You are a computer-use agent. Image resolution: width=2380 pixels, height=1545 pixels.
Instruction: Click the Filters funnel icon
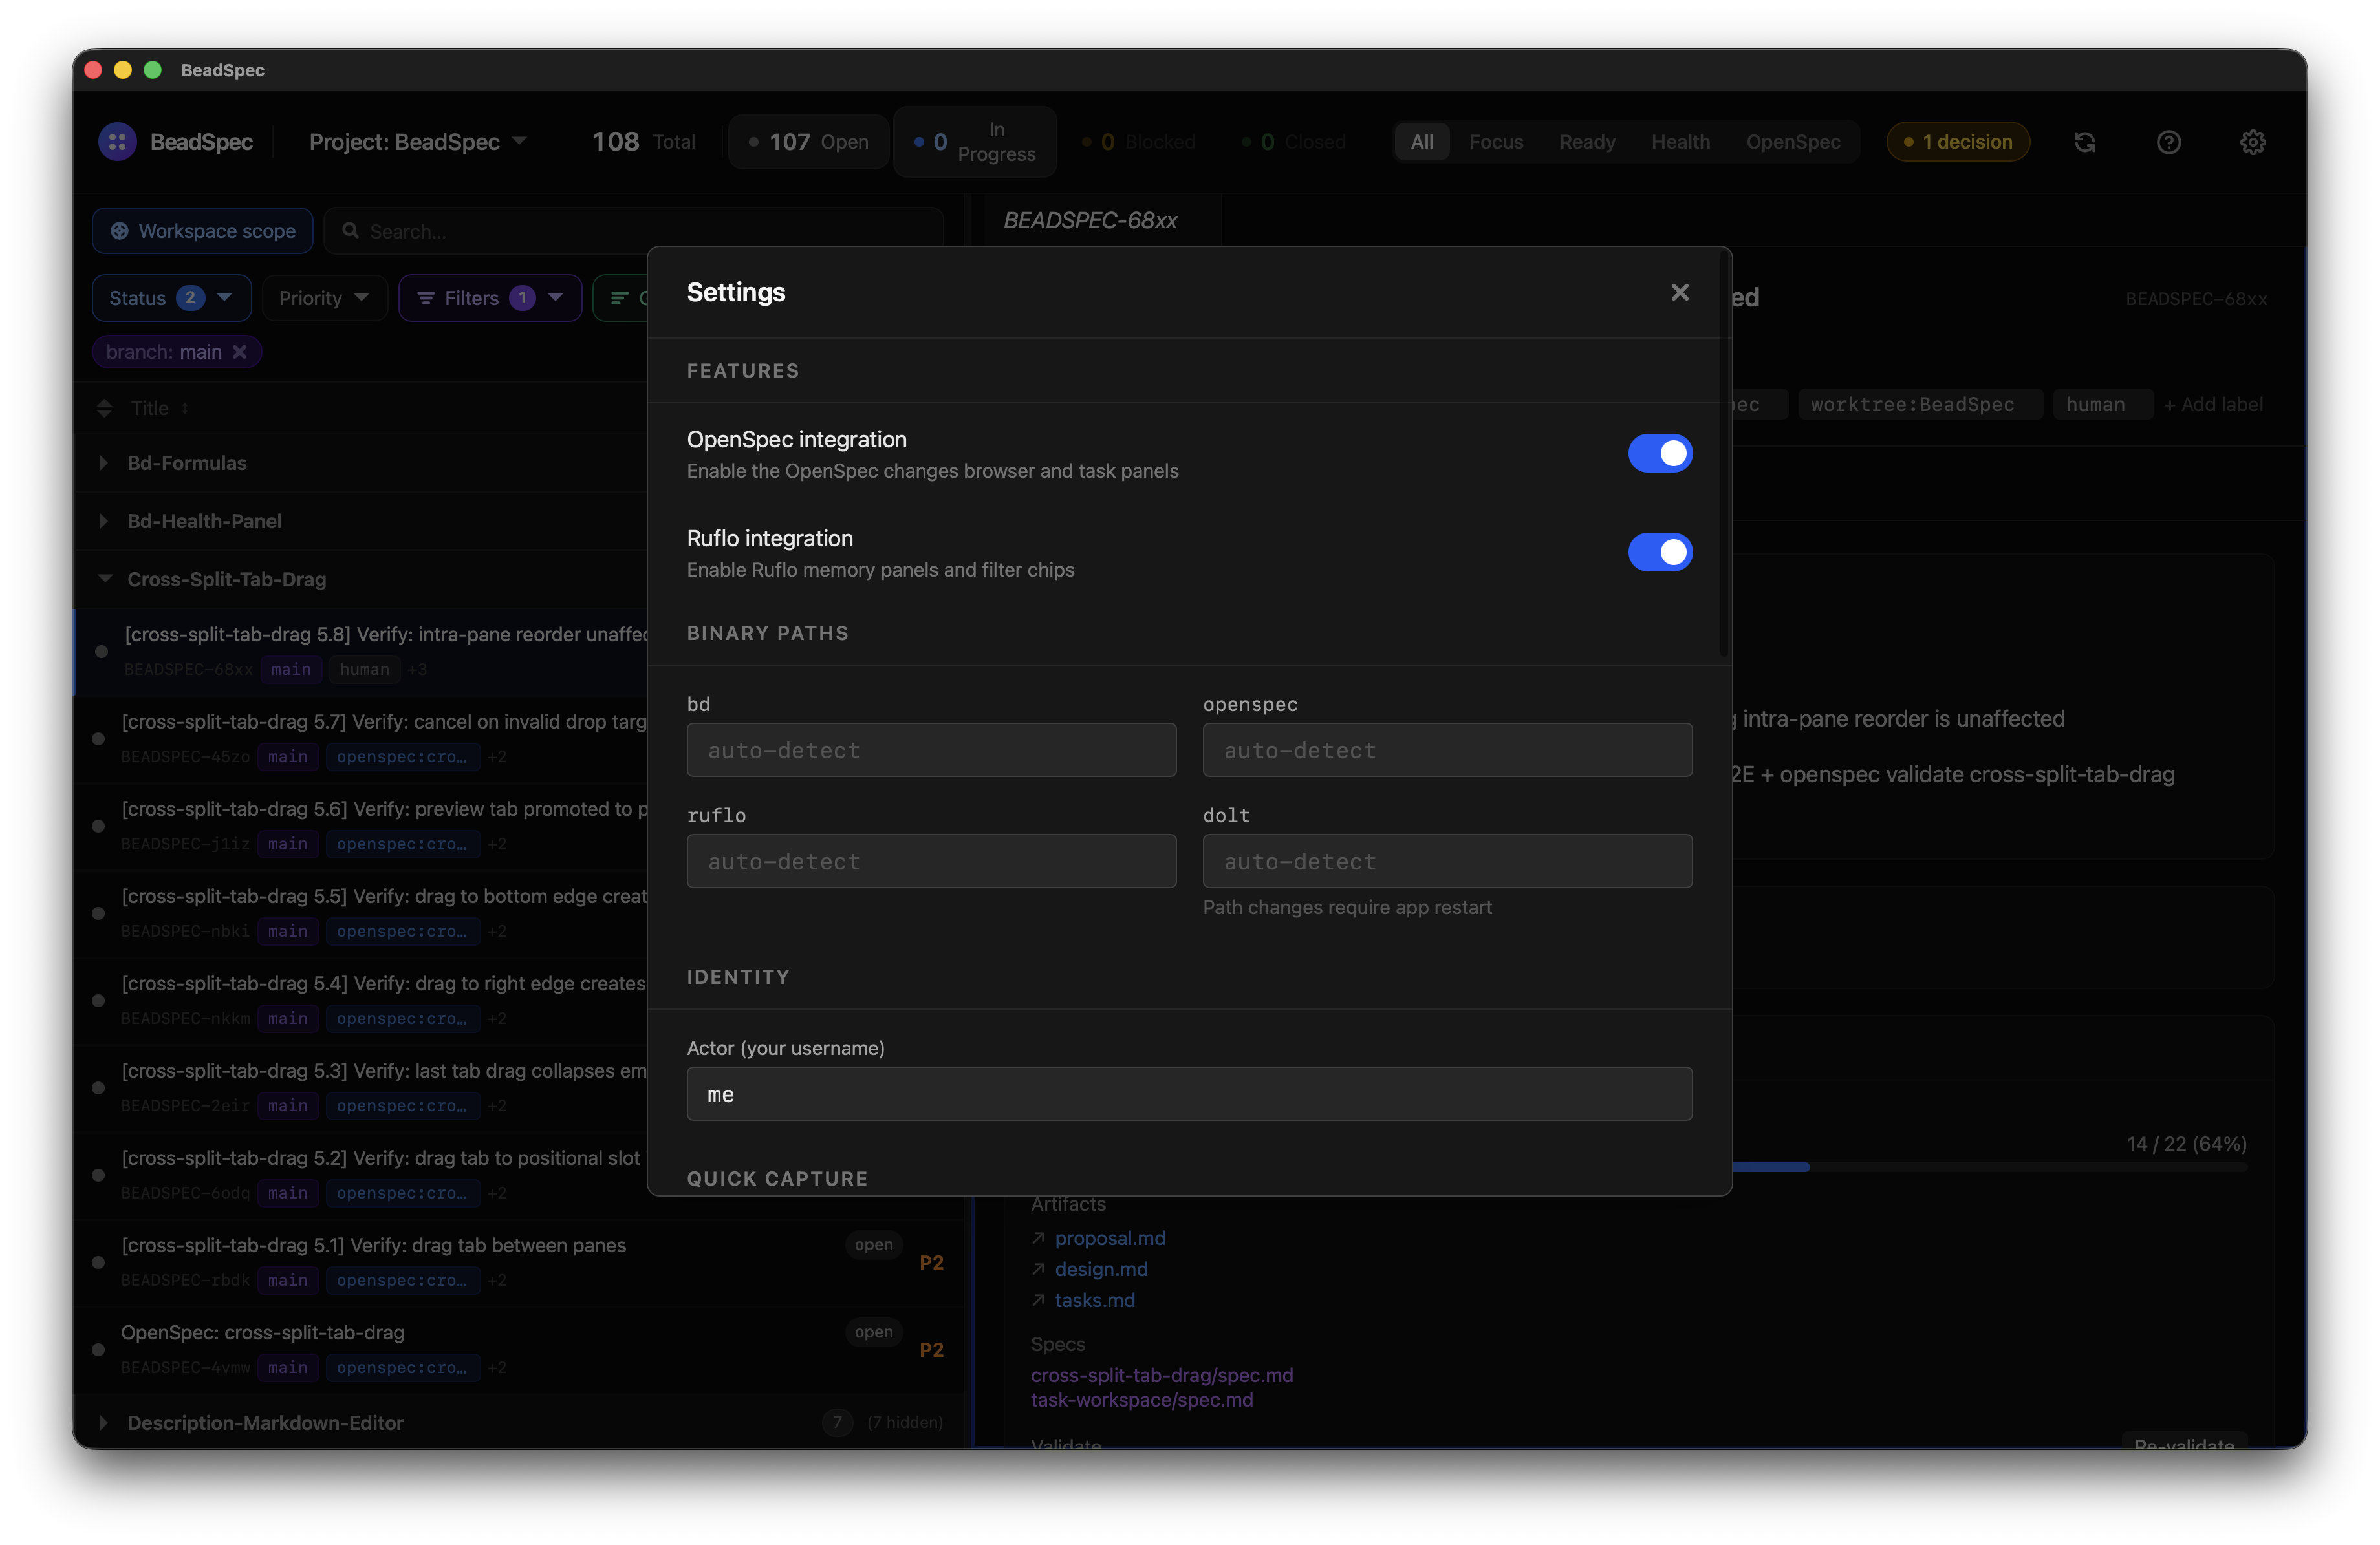(425, 298)
